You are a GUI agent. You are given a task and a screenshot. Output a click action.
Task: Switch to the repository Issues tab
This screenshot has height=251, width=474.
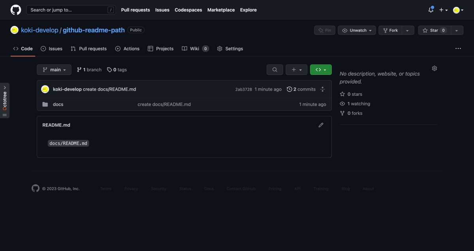click(x=51, y=48)
